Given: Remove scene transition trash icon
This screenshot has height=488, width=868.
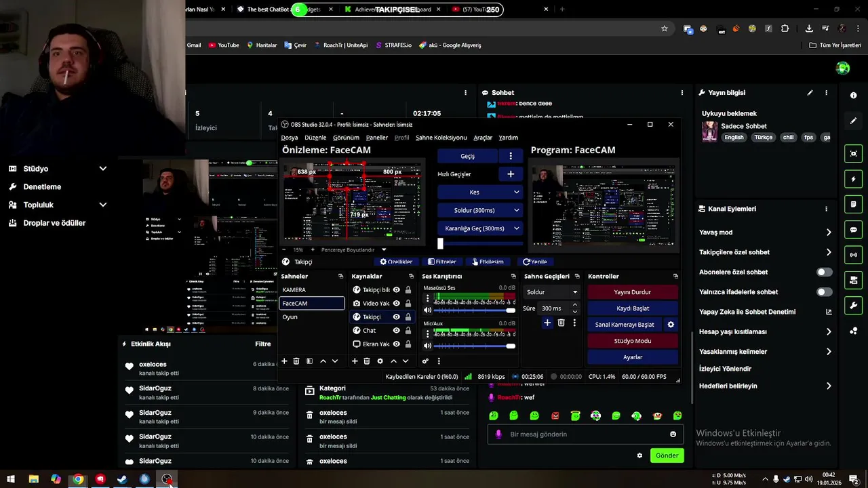Looking at the screenshot, I should point(561,323).
